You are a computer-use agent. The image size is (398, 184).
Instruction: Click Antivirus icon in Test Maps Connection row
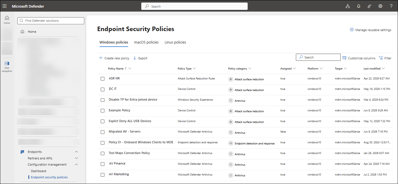pos(231,154)
